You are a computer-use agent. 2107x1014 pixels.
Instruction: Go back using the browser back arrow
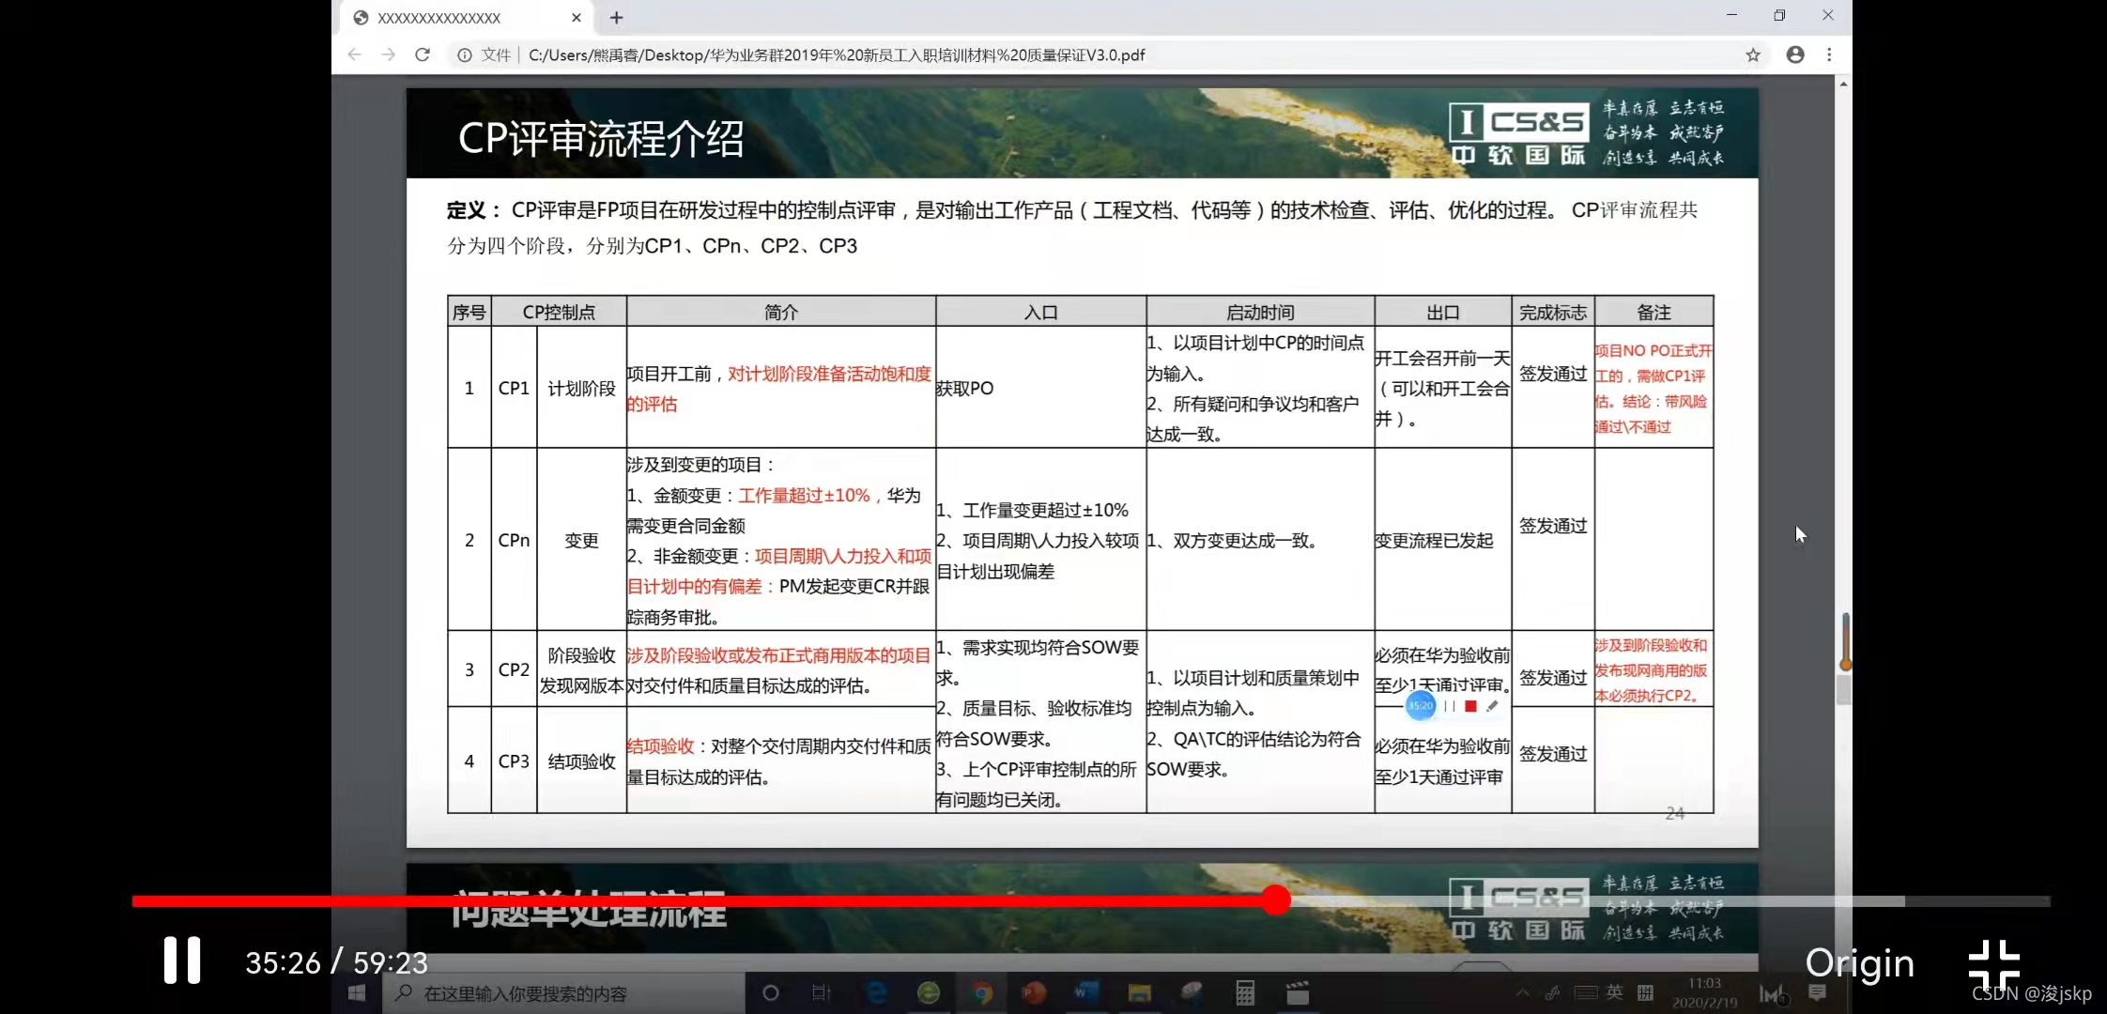tap(354, 54)
